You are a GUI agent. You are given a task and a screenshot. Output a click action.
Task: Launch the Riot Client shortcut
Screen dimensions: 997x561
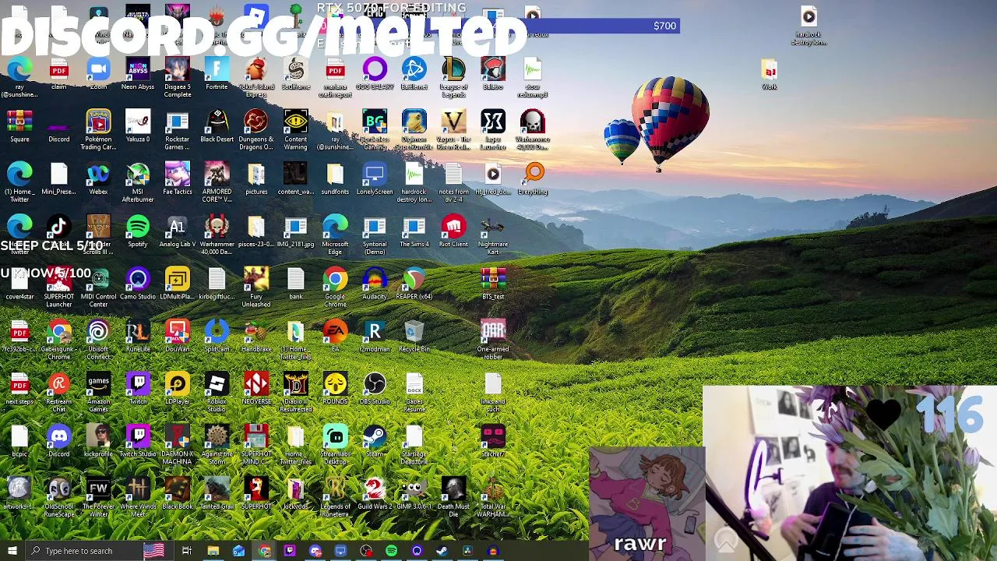point(453,231)
